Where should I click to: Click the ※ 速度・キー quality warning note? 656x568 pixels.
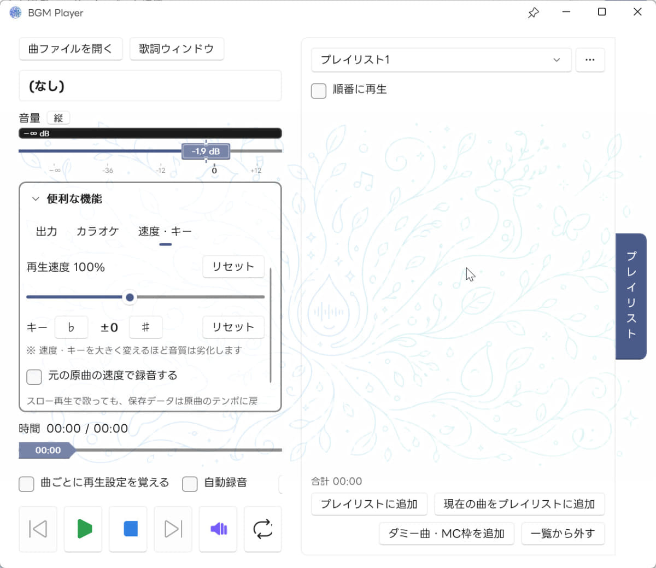(x=134, y=350)
